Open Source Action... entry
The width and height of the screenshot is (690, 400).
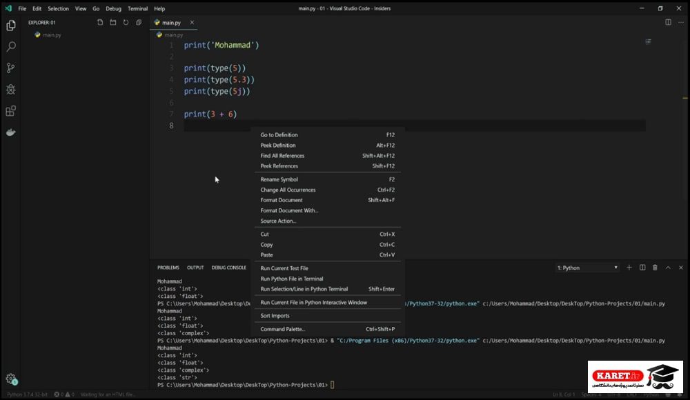tap(327, 221)
